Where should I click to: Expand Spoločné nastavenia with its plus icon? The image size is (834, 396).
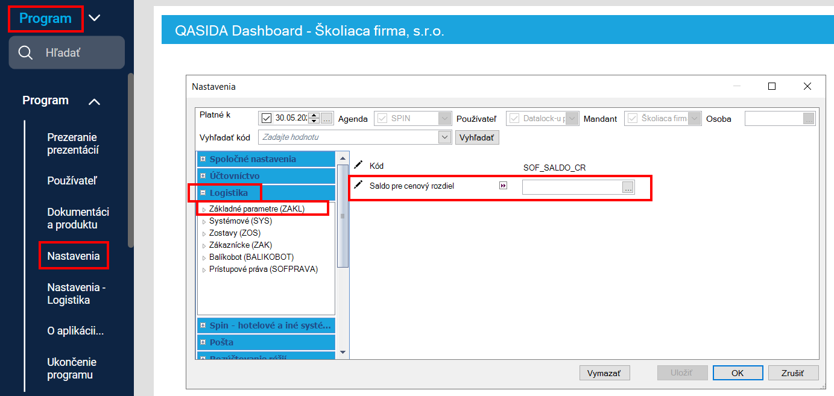pyautogui.click(x=203, y=159)
